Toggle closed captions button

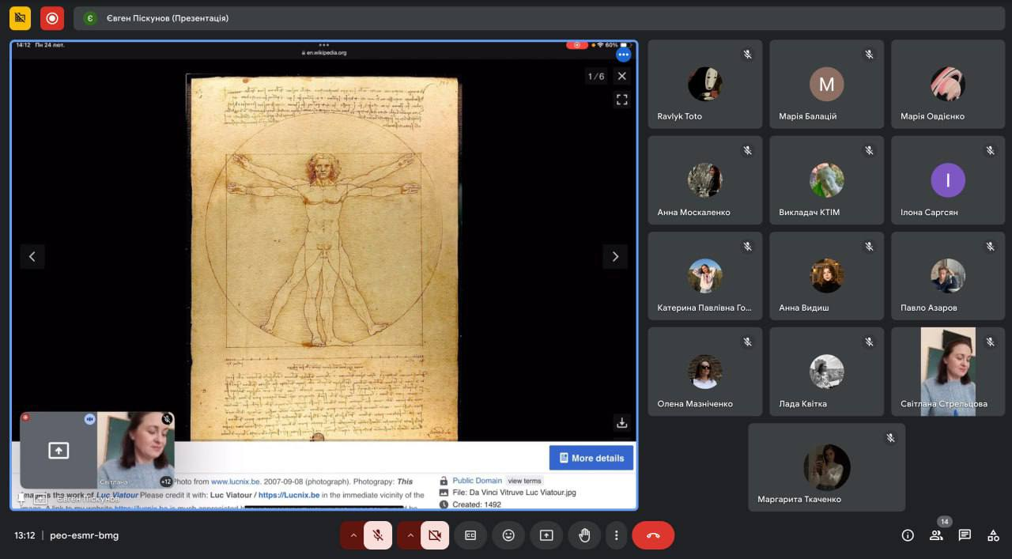coord(470,535)
